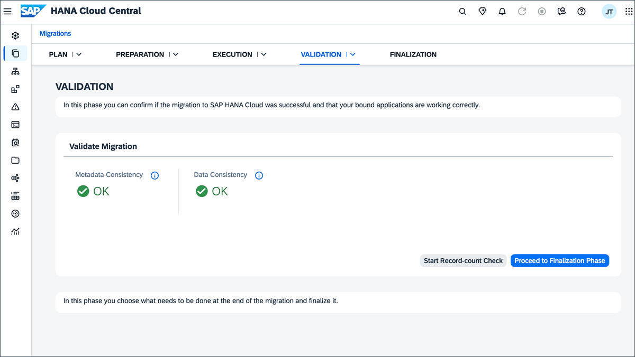Select the cube icon in the sidebar
Viewport: 635px width, 357px height.
pyautogui.click(x=15, y=36)
